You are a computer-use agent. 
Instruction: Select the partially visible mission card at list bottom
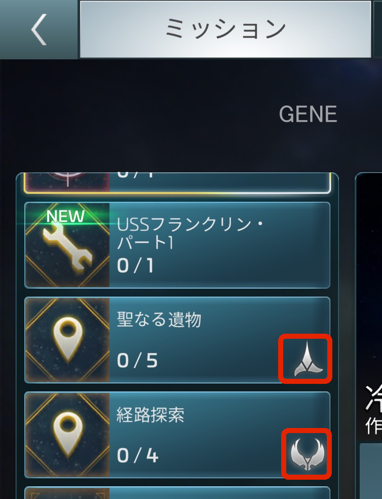point(177,492)
